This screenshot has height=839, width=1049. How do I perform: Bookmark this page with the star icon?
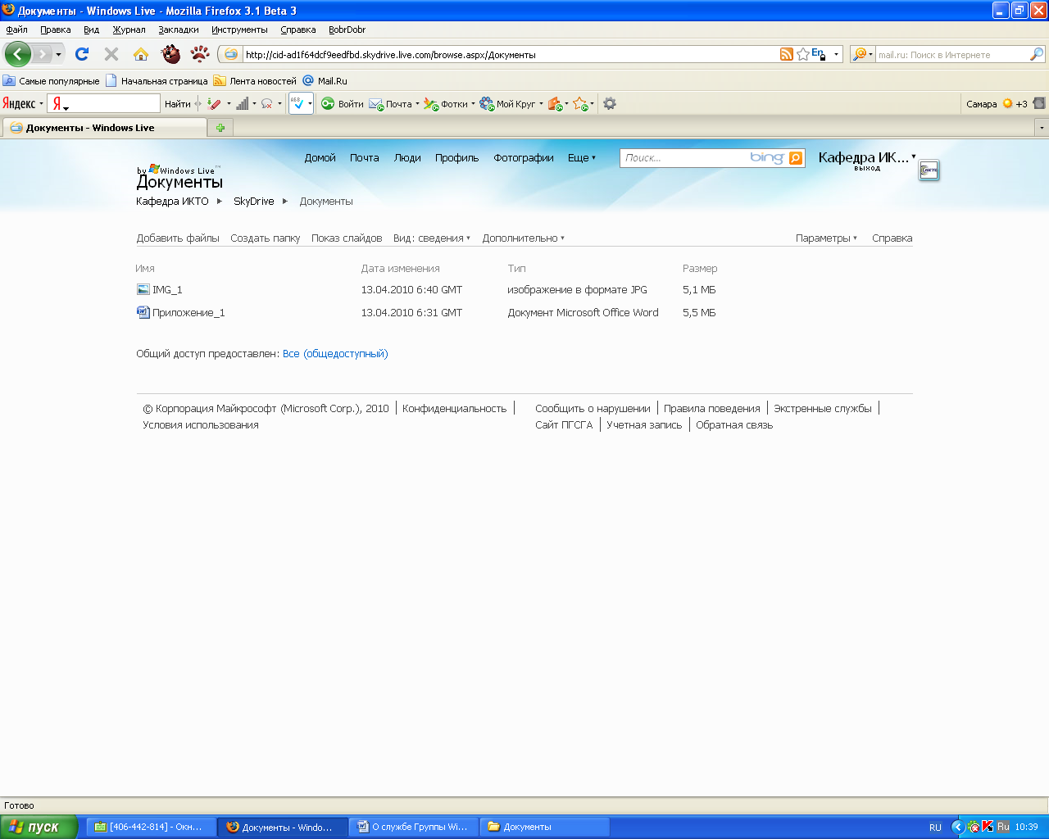803,54
